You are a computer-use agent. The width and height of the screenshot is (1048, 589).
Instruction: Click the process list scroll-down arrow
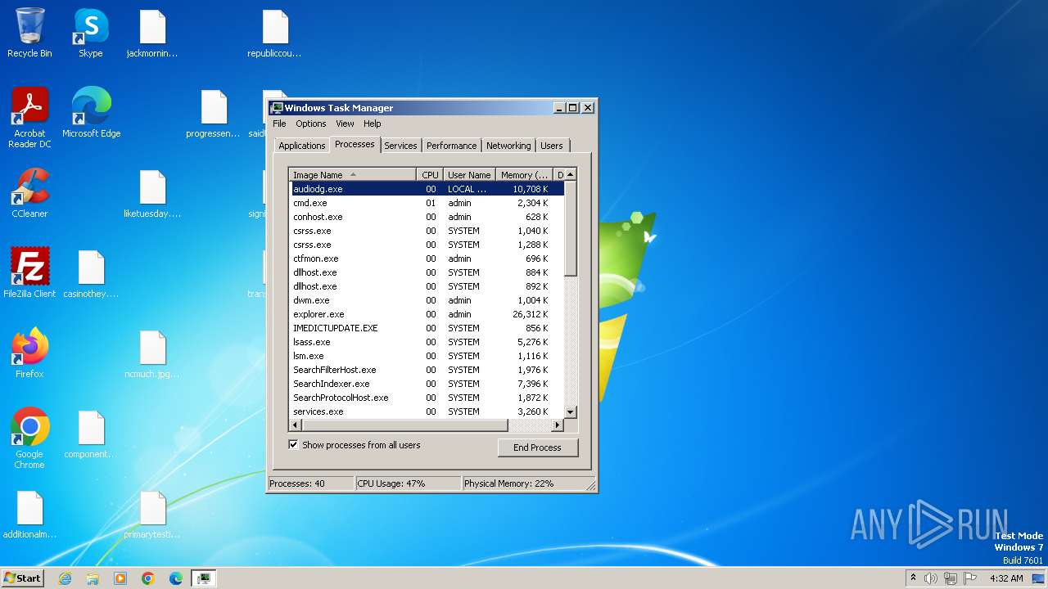(571, 412)
